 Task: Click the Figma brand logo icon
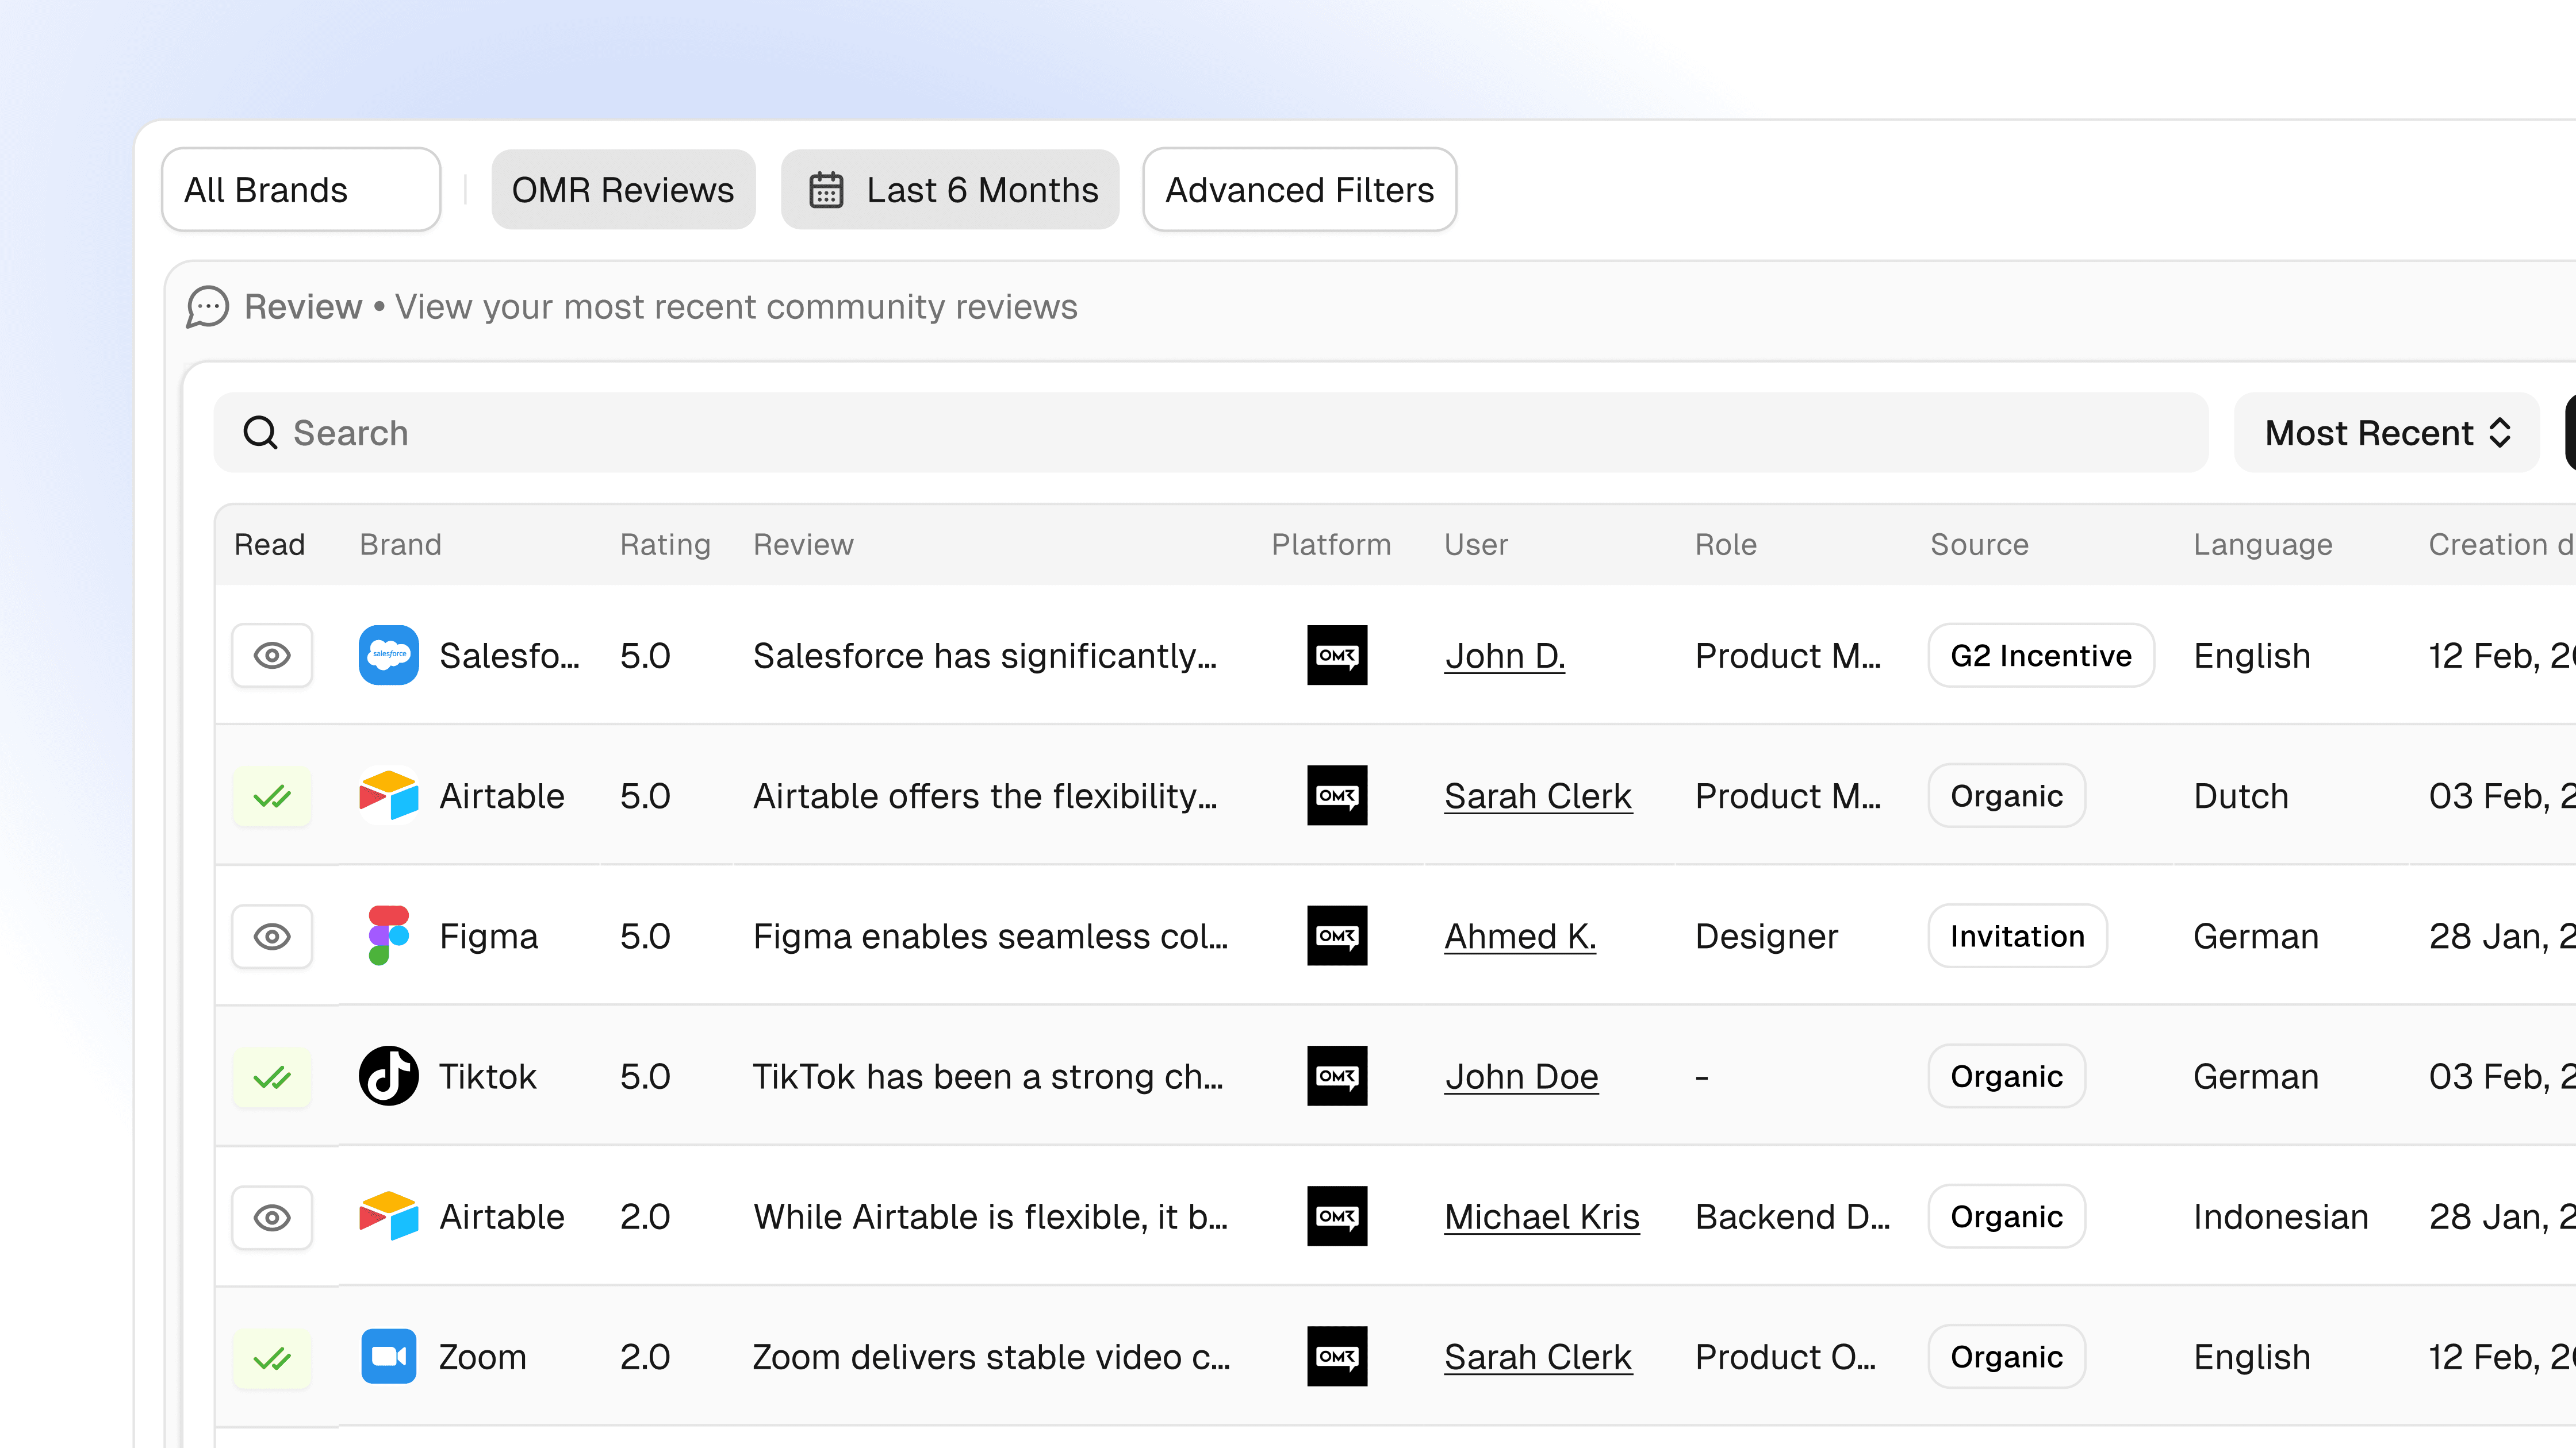coord(388,937)
